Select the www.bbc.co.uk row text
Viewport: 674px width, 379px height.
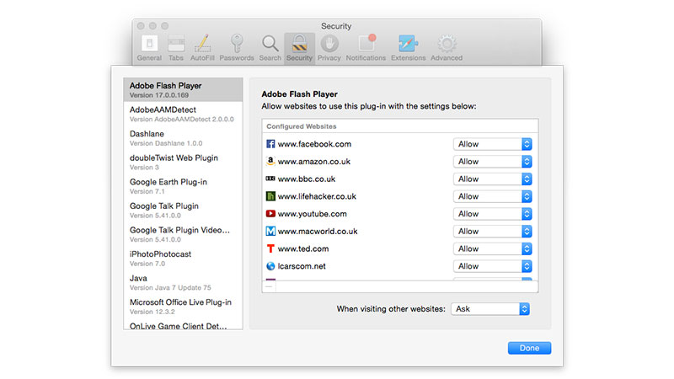point(307,179)
